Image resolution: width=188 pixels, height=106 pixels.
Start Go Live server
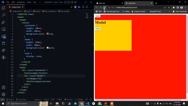pyautogui.click(x=68, y=100)
